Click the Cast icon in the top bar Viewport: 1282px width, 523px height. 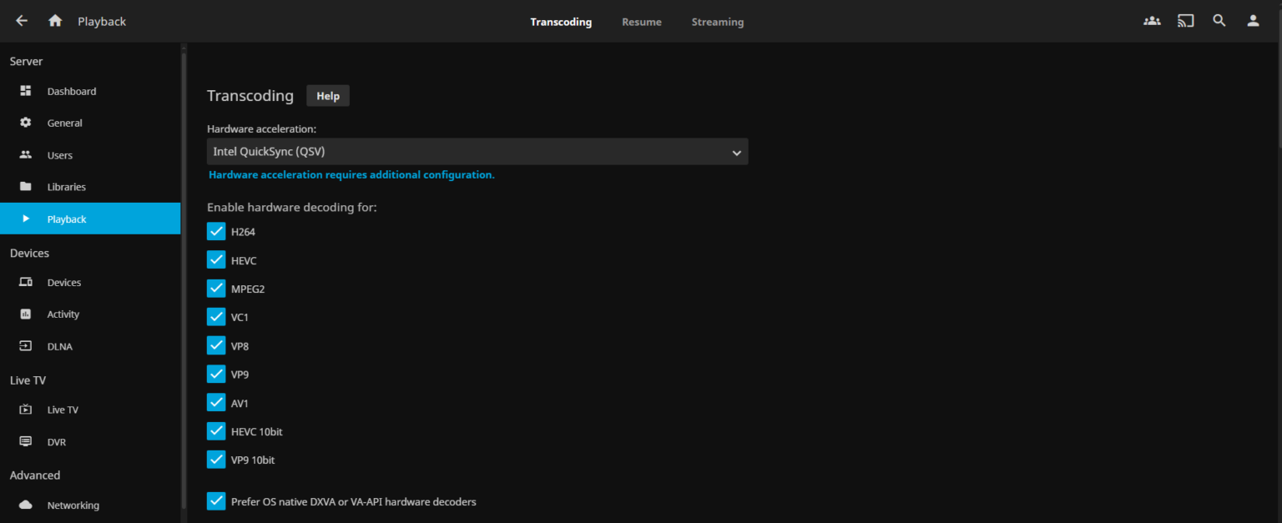tap(1185, 20)
